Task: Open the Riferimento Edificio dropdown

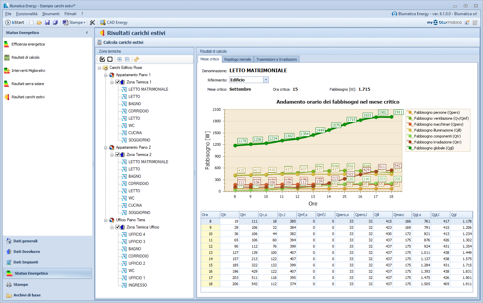Action: pyautogui.click(x=266, y=80)
